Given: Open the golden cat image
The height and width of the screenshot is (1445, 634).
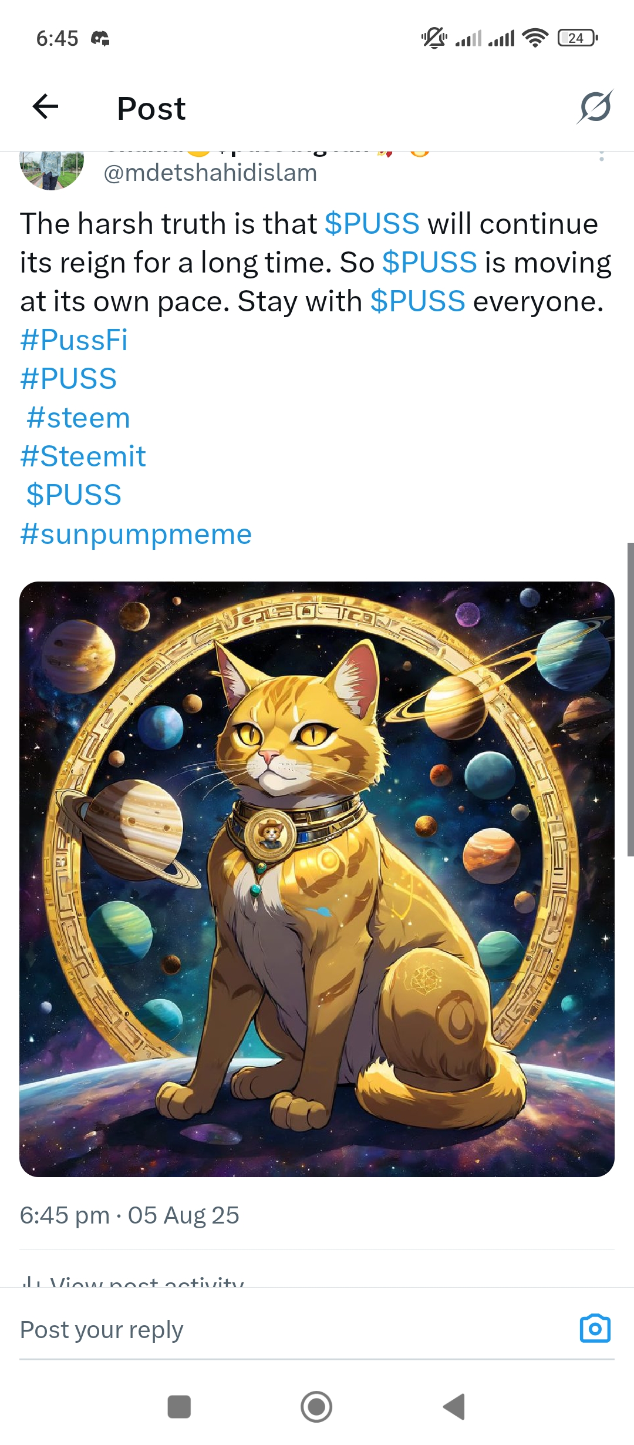Looking at the screenshot, I should coord(317,879).
